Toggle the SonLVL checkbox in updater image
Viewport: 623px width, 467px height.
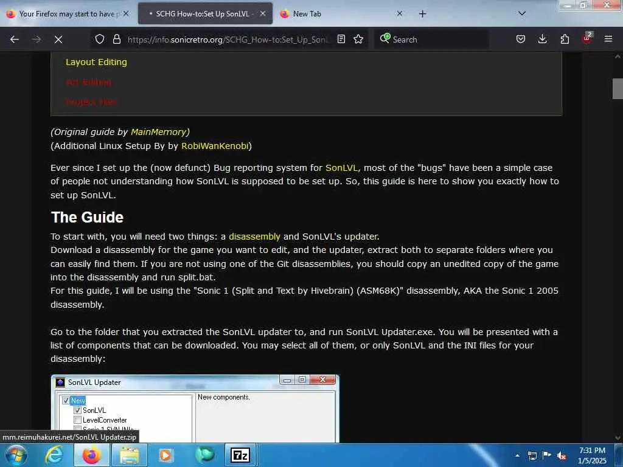click(77, 410)
